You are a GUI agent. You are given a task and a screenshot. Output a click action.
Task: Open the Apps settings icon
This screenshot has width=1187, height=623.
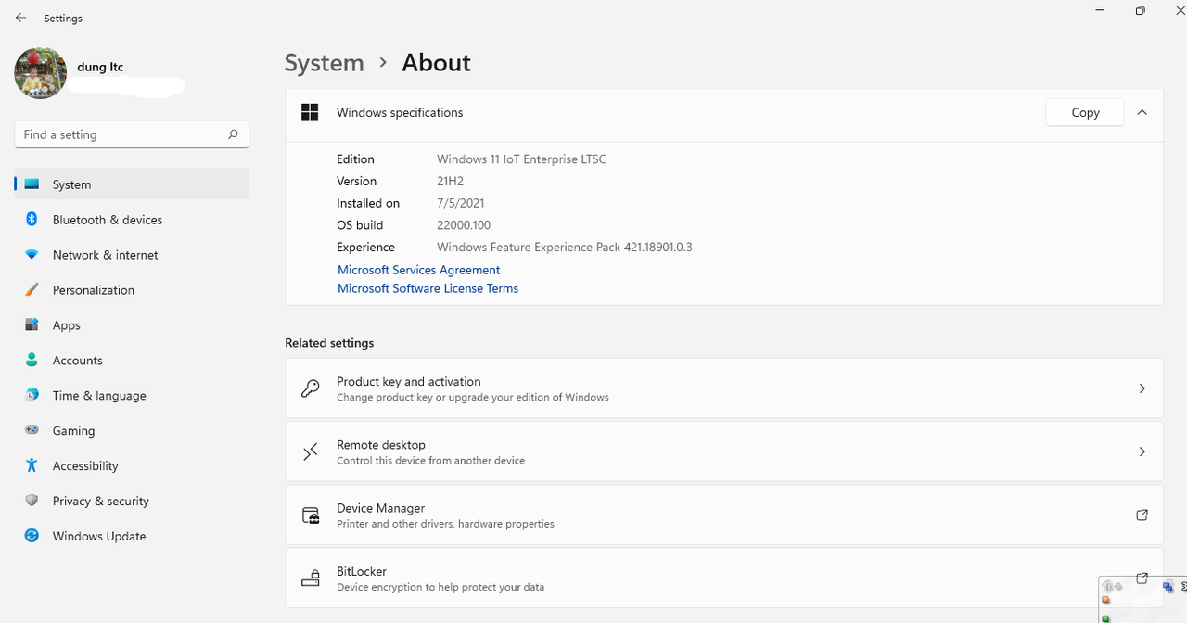32,325
